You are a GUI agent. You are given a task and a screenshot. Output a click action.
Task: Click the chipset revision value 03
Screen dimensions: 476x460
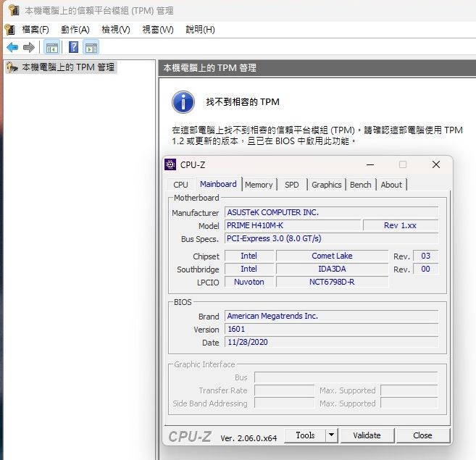tap(425, 256)
